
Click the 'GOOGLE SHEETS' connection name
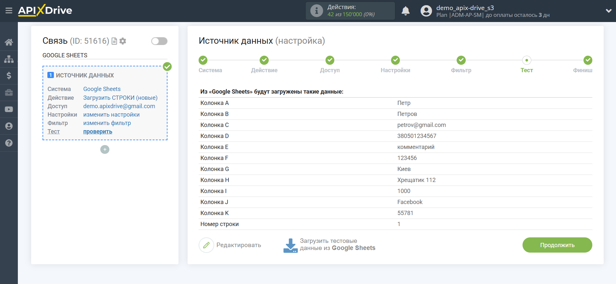tap(65, 55)
